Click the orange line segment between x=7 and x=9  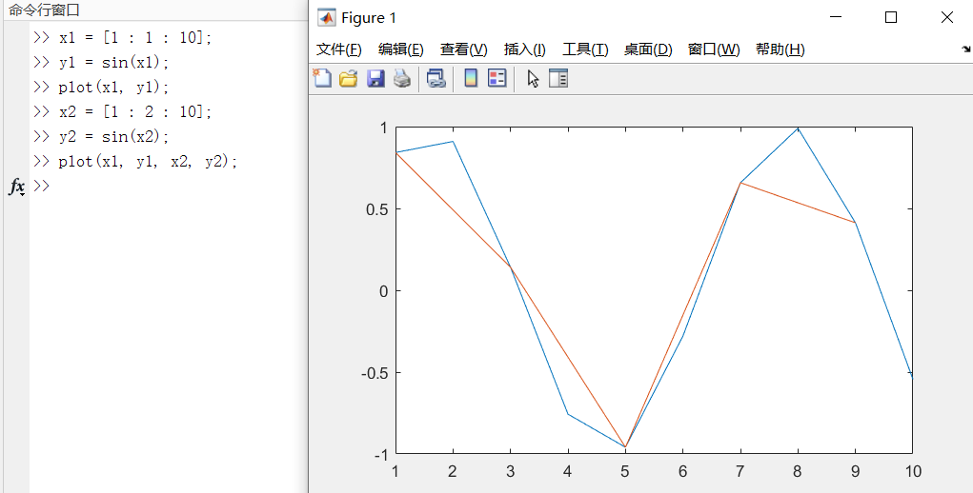point(798,203)
